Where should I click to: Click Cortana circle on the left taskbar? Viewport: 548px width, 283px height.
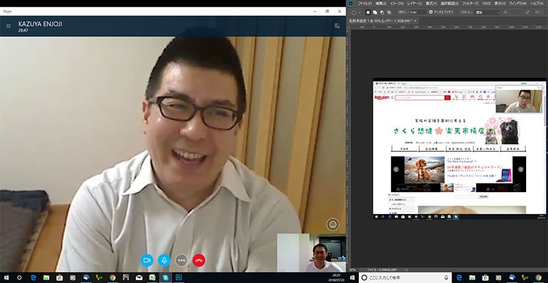[19, 278]
